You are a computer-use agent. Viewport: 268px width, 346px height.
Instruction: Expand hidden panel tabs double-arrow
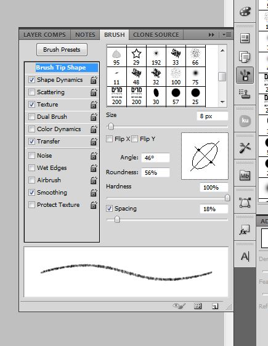tap(211, 35)
